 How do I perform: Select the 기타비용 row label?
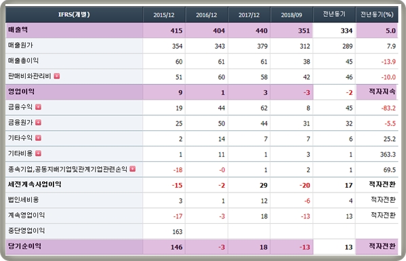point(20,153)
